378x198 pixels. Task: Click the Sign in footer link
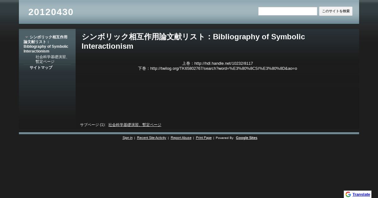point(128,138)
